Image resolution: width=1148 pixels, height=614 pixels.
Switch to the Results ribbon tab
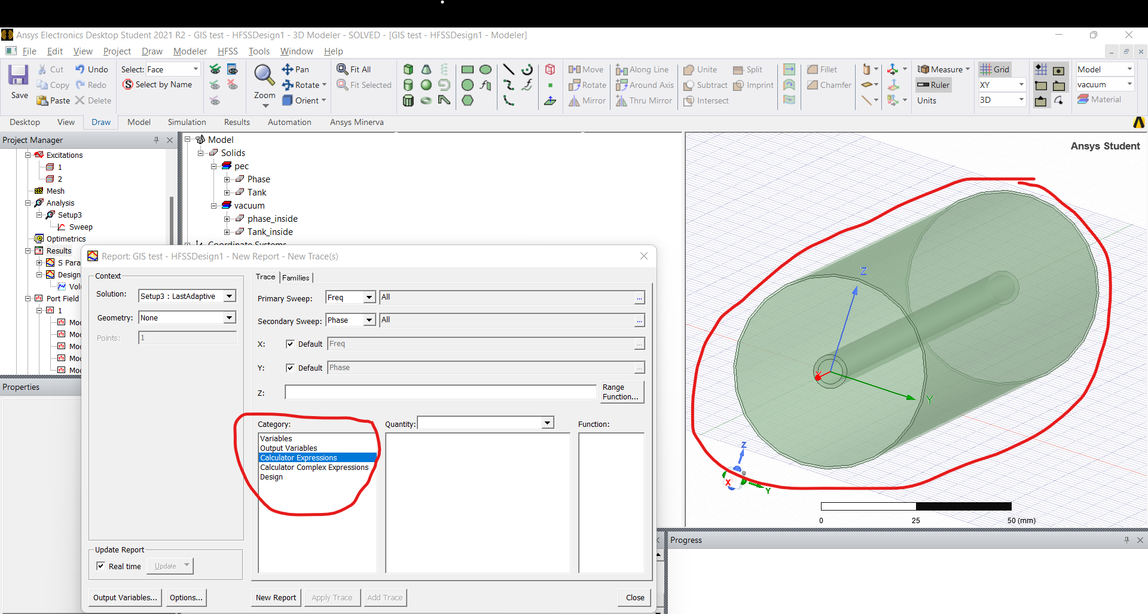[237, 122]
